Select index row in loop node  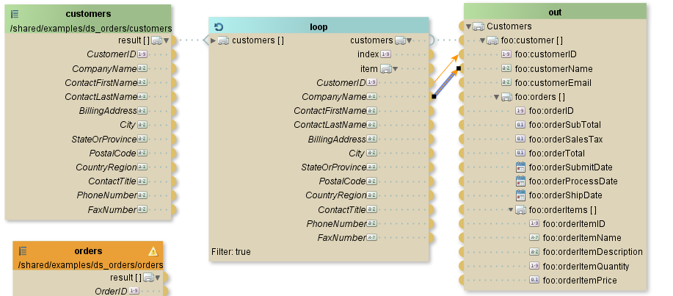[368, 54]
